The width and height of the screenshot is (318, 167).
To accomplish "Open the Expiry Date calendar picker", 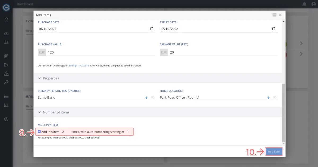I will click(273, 29).
